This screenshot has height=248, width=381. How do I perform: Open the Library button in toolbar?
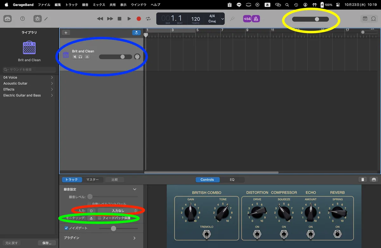point(8,19)
